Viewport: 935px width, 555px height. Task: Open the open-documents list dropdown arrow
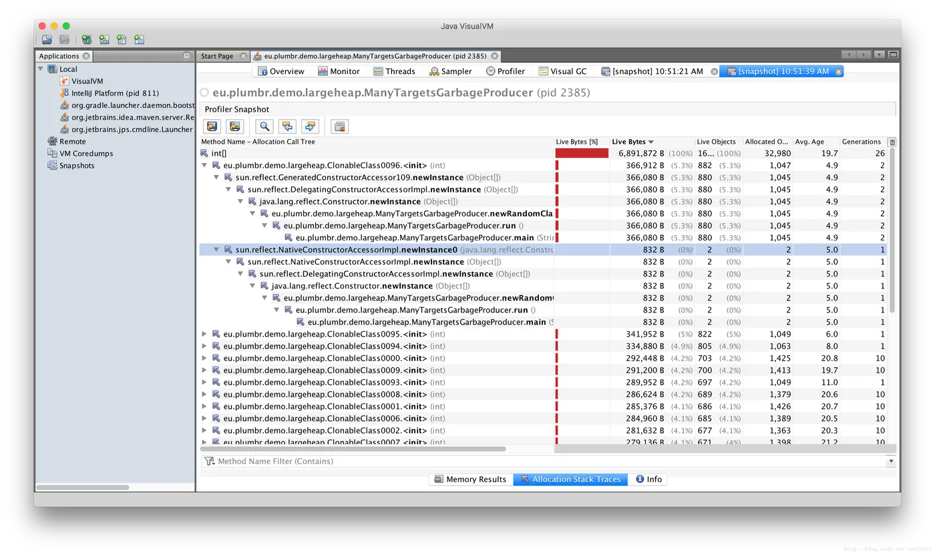[879, 55]
